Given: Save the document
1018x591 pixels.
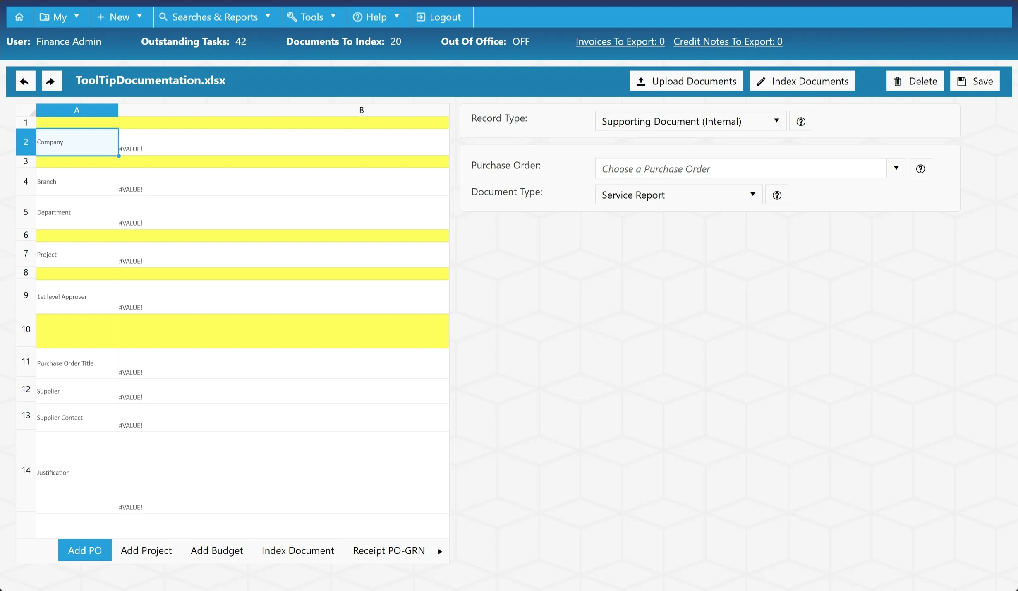Looking at the screenshot, I should tap(975, 81).
